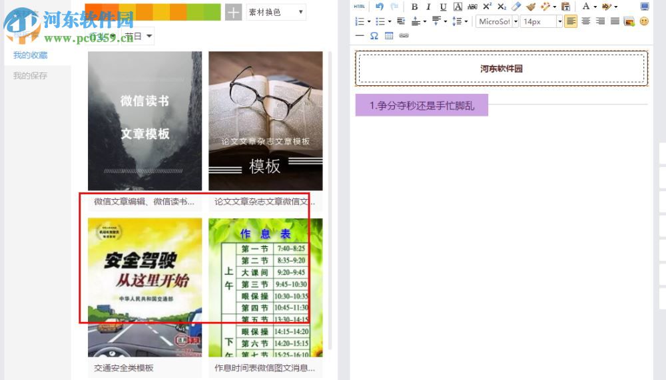The height and width of the screenshot is (380, 666).
Task: Expand ordered list style arrow
Action: 369,21
